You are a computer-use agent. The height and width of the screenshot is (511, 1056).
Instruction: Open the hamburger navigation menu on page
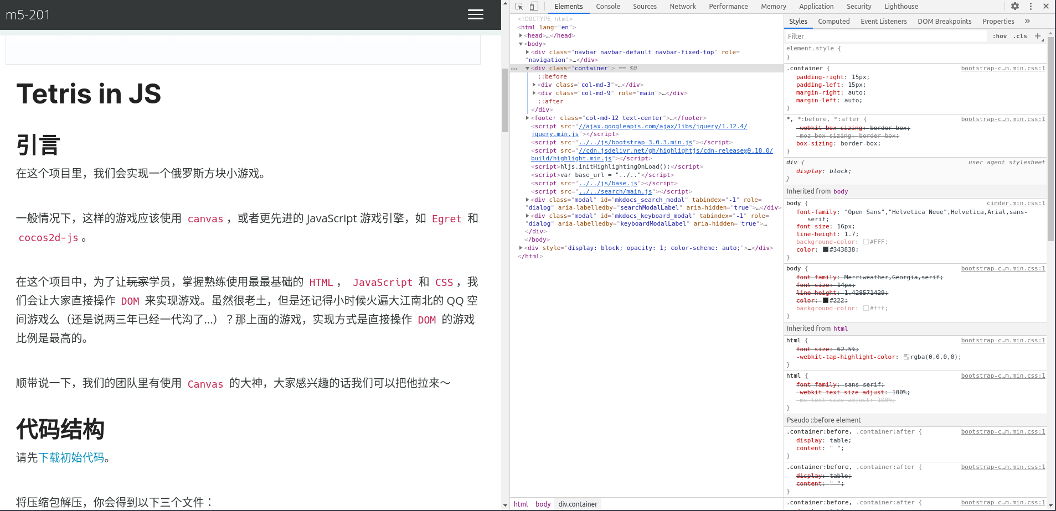pyautogui.click(x=475, y=15)
